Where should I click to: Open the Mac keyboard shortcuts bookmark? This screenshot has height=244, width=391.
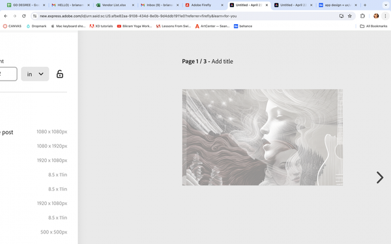68,26
